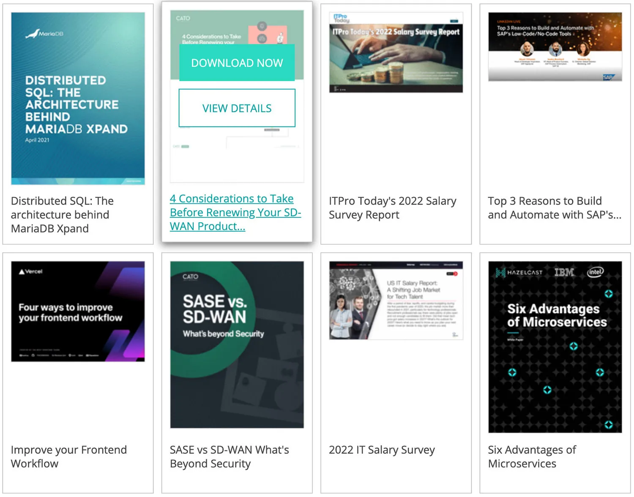Click ITPro Today's 2022 Salary Survey title

[392, 208]
